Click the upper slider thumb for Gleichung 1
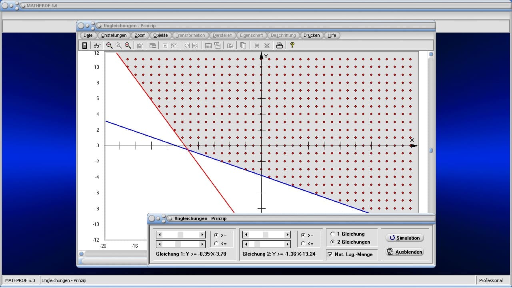512x288 pixels. (x=180, y=235)
